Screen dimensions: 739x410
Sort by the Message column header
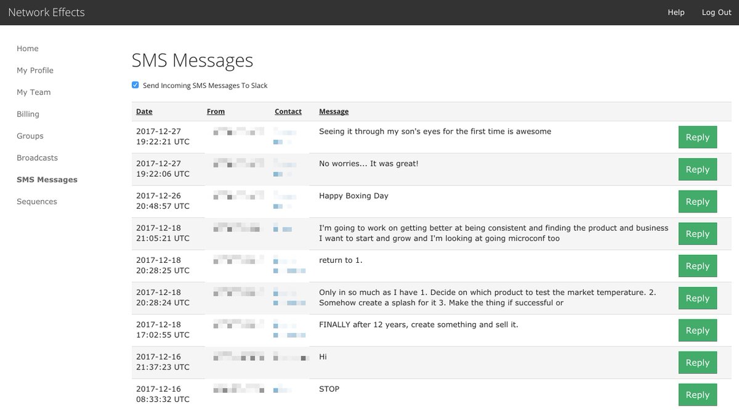click(334, 111)
